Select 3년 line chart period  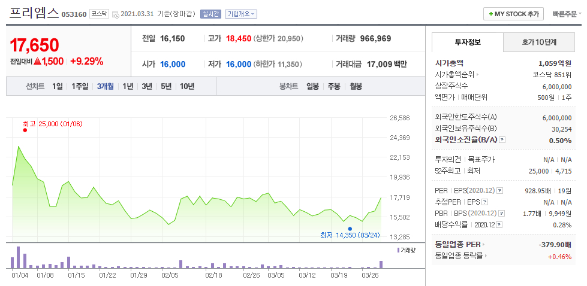147,87
